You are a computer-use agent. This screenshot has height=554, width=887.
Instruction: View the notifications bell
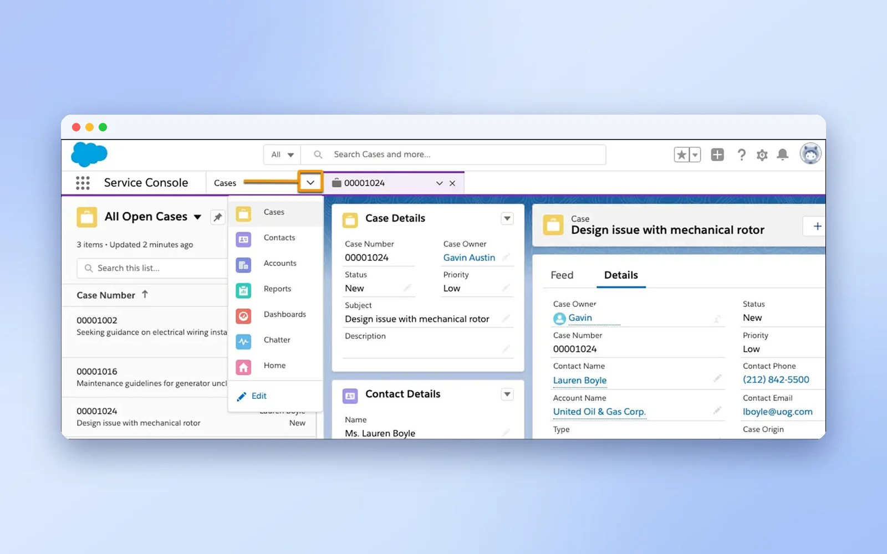click(783, 155)
